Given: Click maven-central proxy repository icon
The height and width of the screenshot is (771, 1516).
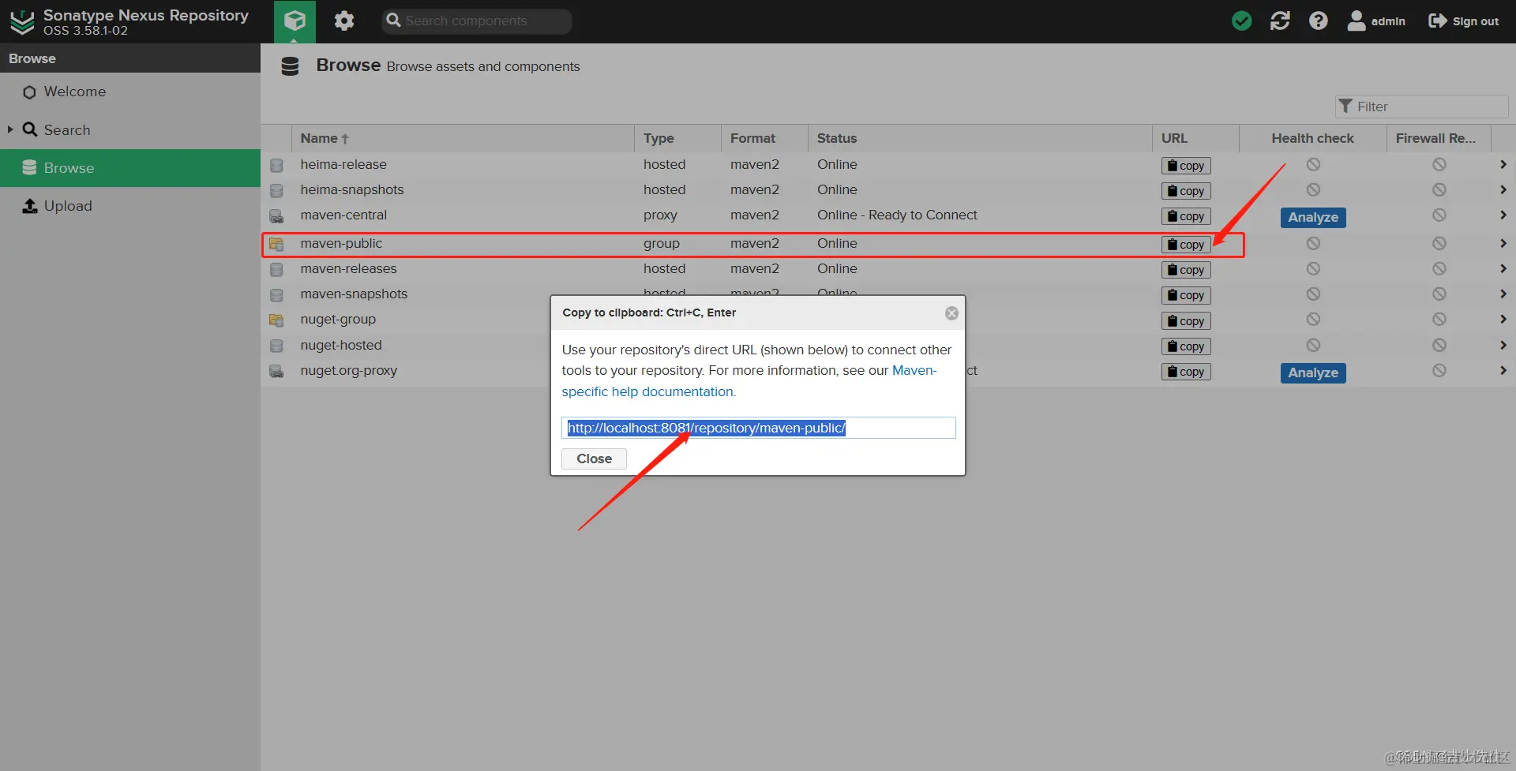Looking at the screenshot, I should click(276, 215).
